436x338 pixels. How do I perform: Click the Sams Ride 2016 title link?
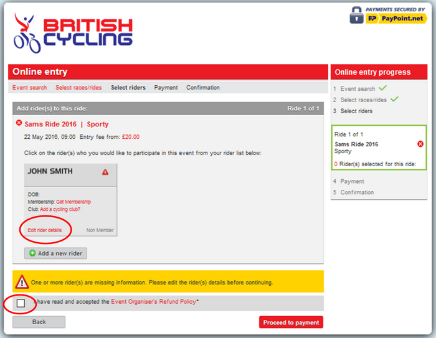(50, 124)
